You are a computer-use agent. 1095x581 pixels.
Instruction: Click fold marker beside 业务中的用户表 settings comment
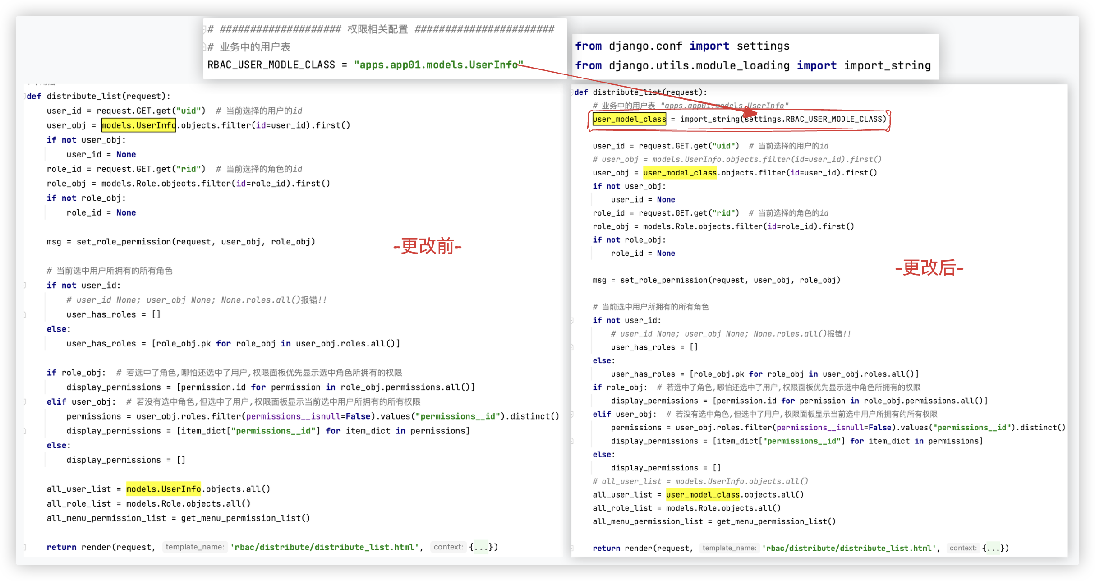[204, 47]
